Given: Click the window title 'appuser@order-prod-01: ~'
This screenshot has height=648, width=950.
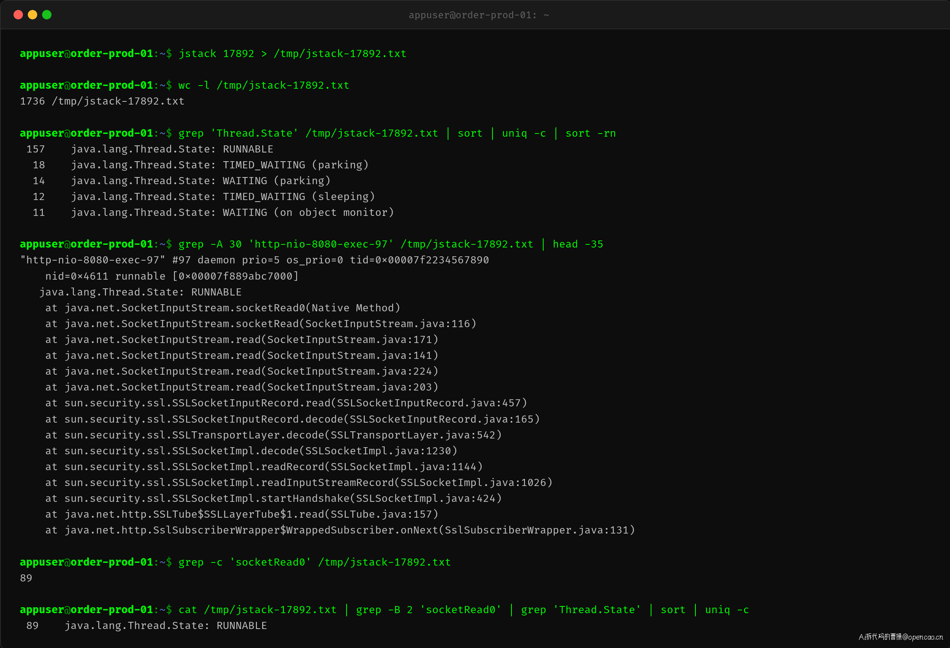Looking at the screenshot, I should click(x=479, y=15).
